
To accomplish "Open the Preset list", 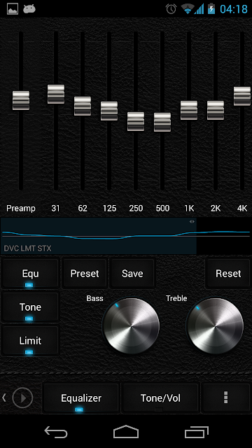I will (x=85, y=274).
